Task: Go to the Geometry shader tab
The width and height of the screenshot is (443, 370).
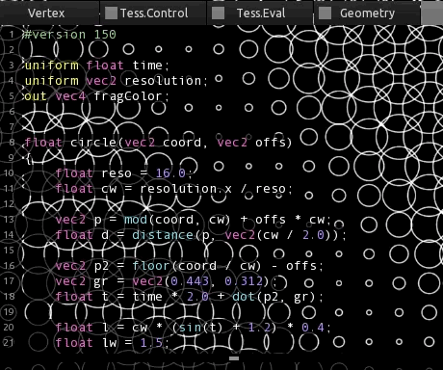Action: coord(367,13)
